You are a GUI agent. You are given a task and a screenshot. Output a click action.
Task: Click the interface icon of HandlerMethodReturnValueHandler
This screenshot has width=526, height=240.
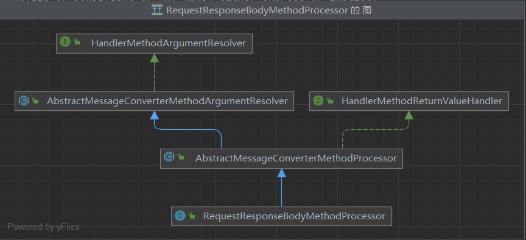318,101
